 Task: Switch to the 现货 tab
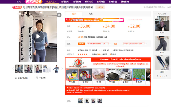coord(74,14)
